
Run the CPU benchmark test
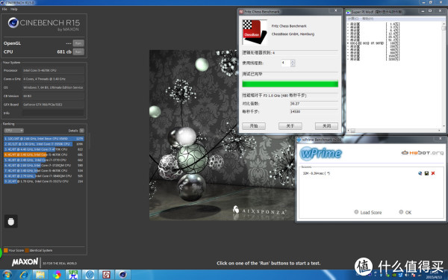tap(78, 52)
